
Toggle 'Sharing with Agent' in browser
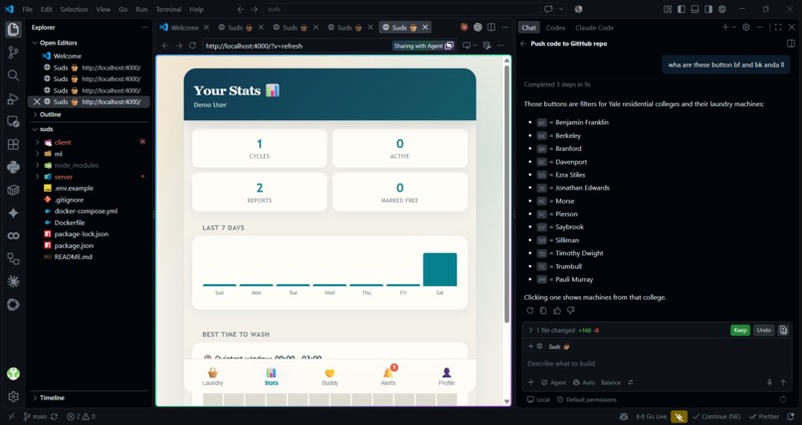tap(423, 46)
